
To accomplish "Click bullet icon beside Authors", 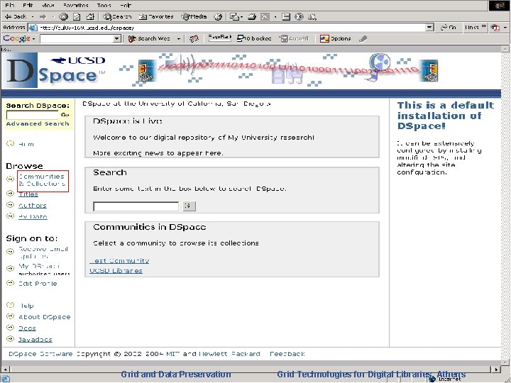I will click(11, 204).
